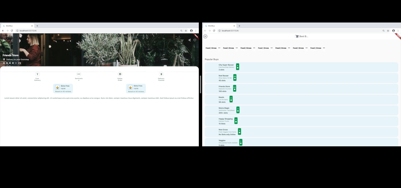Click the Needs green star badge
The height and width of the screenshot is (188, 401).
(231, 99)
